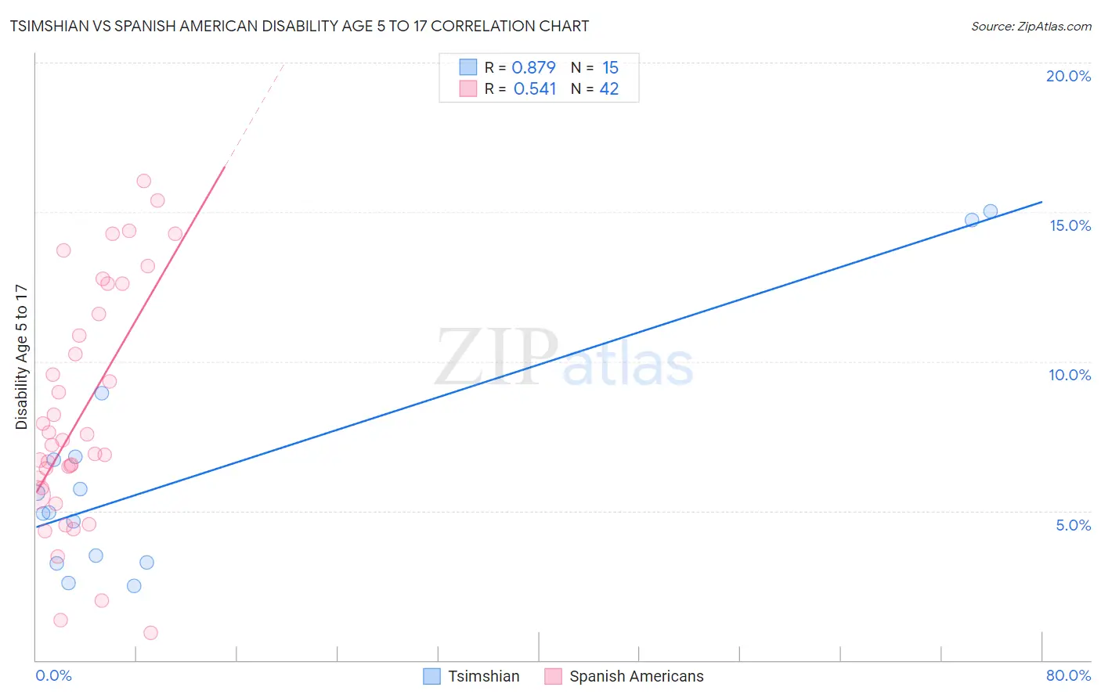Click the lowest pink data point near 1%
Image resolution: width=1101 pixels, height=698 pixels.
[x=151, y=632]
